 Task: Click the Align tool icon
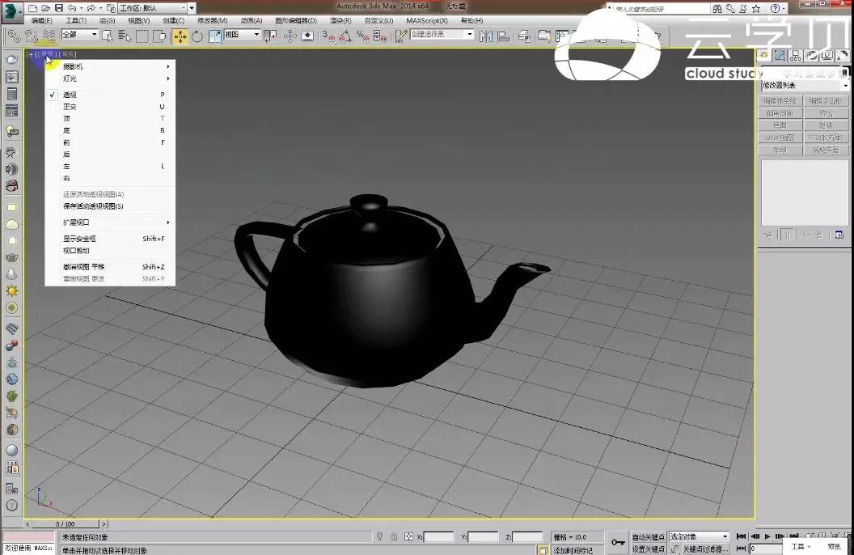505,36
